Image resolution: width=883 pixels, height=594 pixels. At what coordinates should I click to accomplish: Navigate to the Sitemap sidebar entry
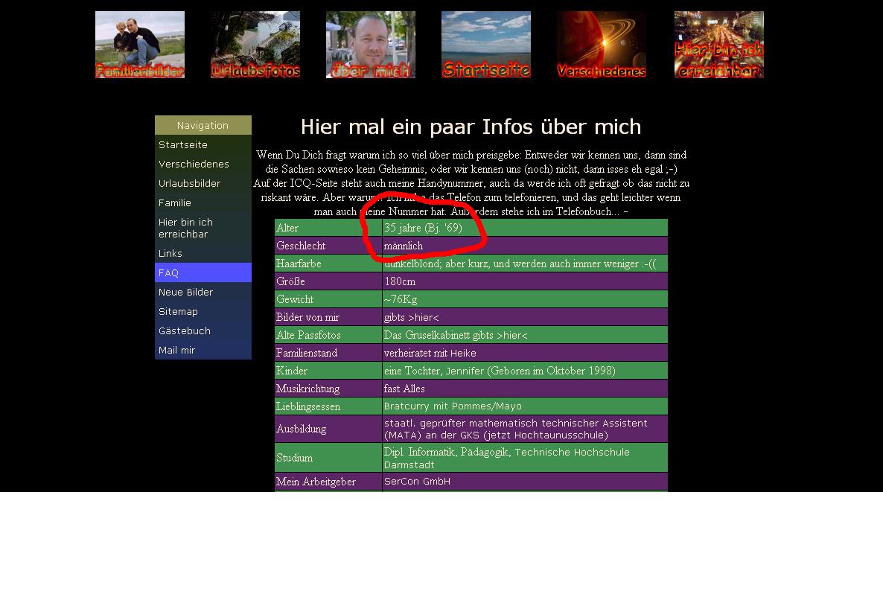coord(178,311)
